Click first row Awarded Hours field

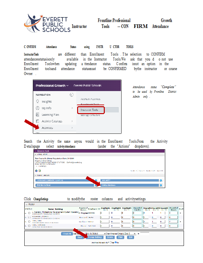pyautogui.click(x=173, y=213)
